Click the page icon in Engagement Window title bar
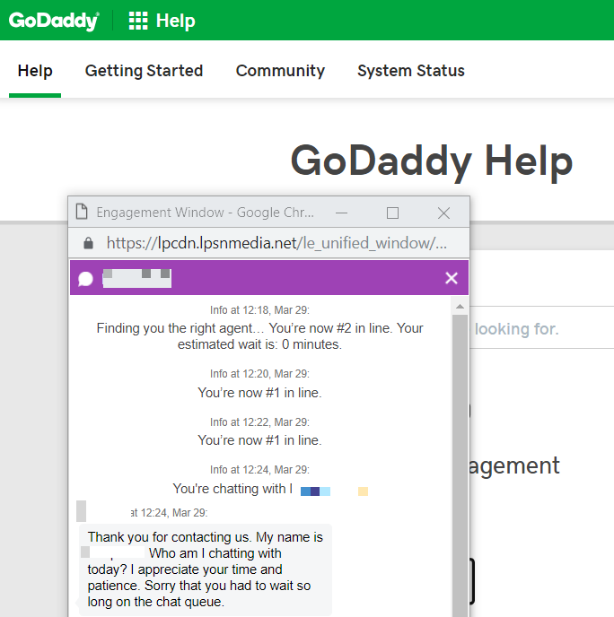Viewport: 614px width, 617px height. [82, 212]
